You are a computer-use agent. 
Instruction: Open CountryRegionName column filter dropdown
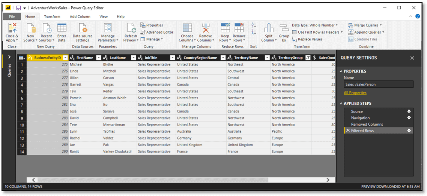(x=223, y=58)
